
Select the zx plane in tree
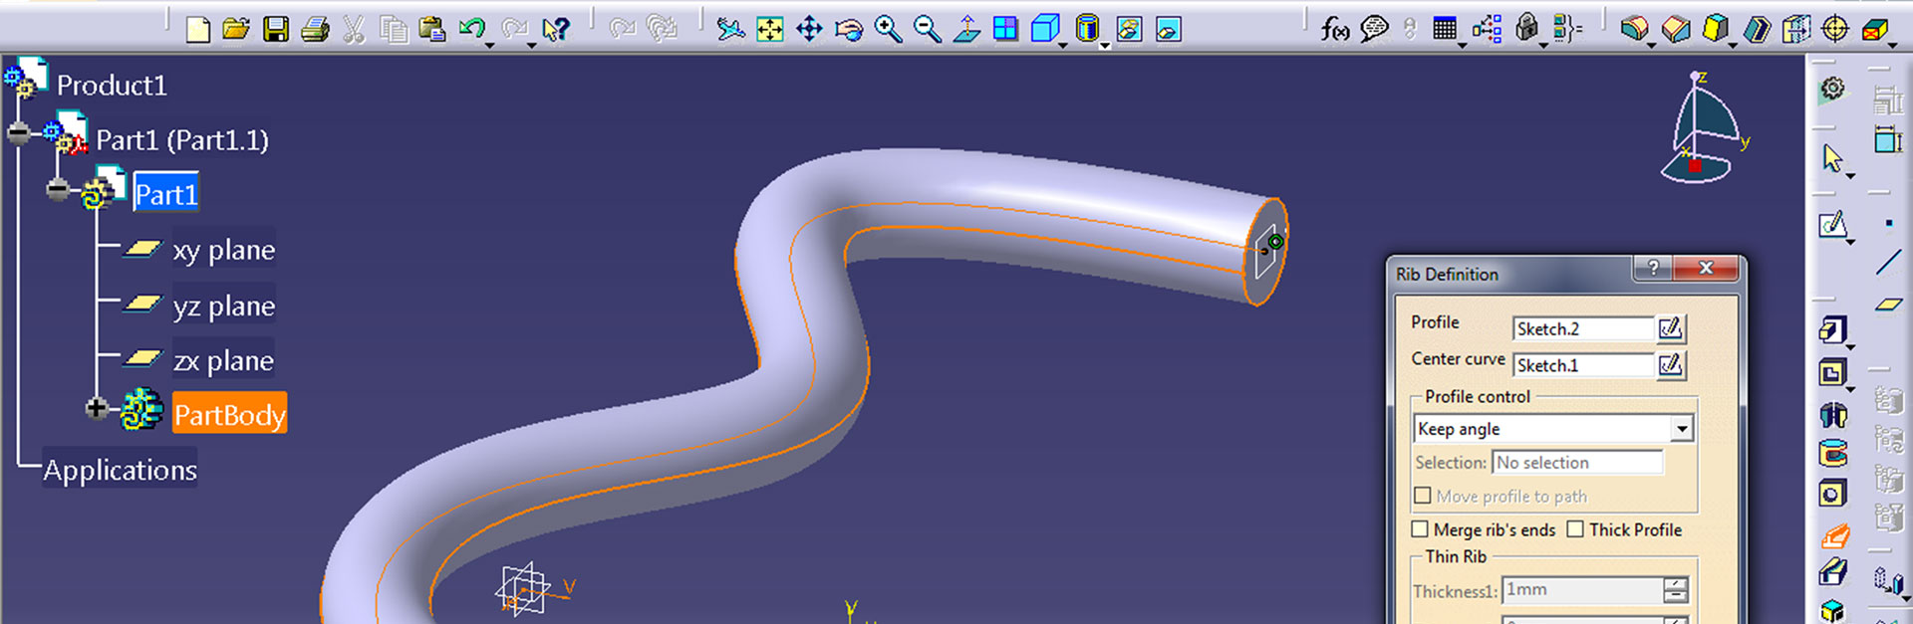pyautogui.click(x=223, y=360)
